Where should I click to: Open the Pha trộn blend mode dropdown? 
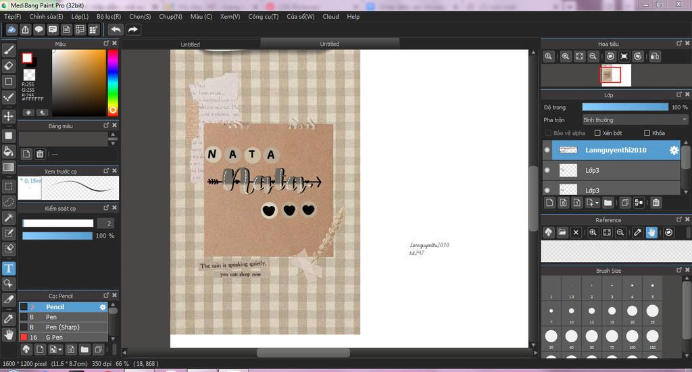[635, 120]
